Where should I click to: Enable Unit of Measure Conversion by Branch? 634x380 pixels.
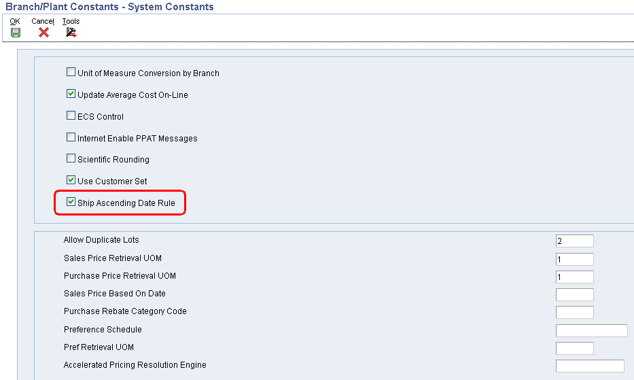[71, 72]
